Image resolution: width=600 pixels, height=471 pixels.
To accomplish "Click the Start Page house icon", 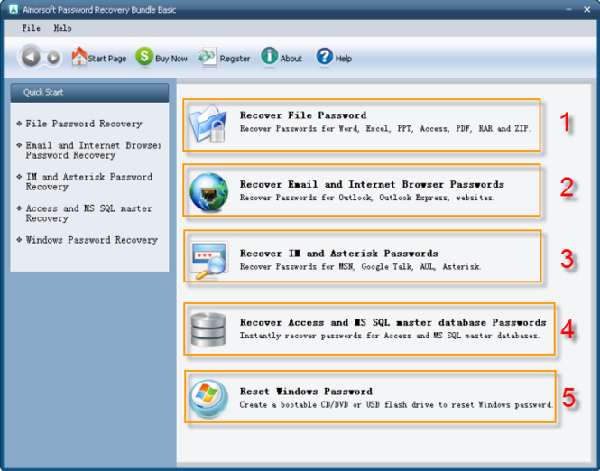I will tap(79, 57).
